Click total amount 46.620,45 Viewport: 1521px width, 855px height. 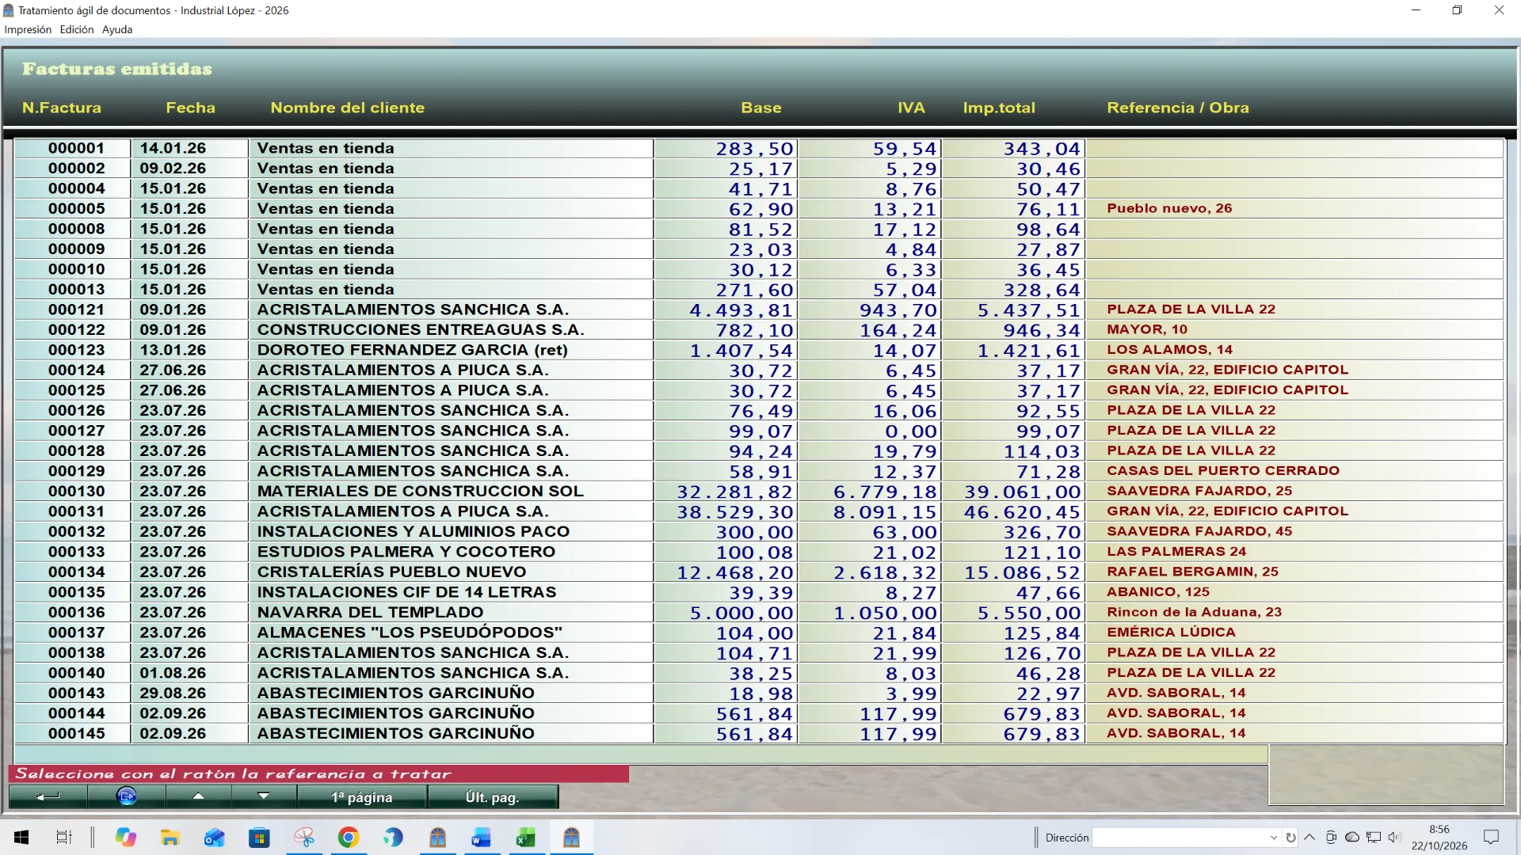pos(1022,511)
